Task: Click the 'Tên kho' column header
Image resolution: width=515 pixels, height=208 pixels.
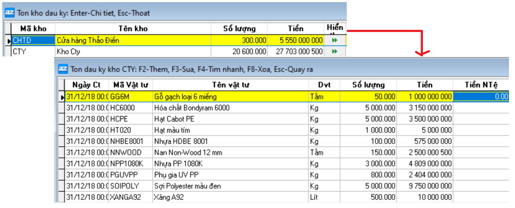Action: tap(133, 29)
